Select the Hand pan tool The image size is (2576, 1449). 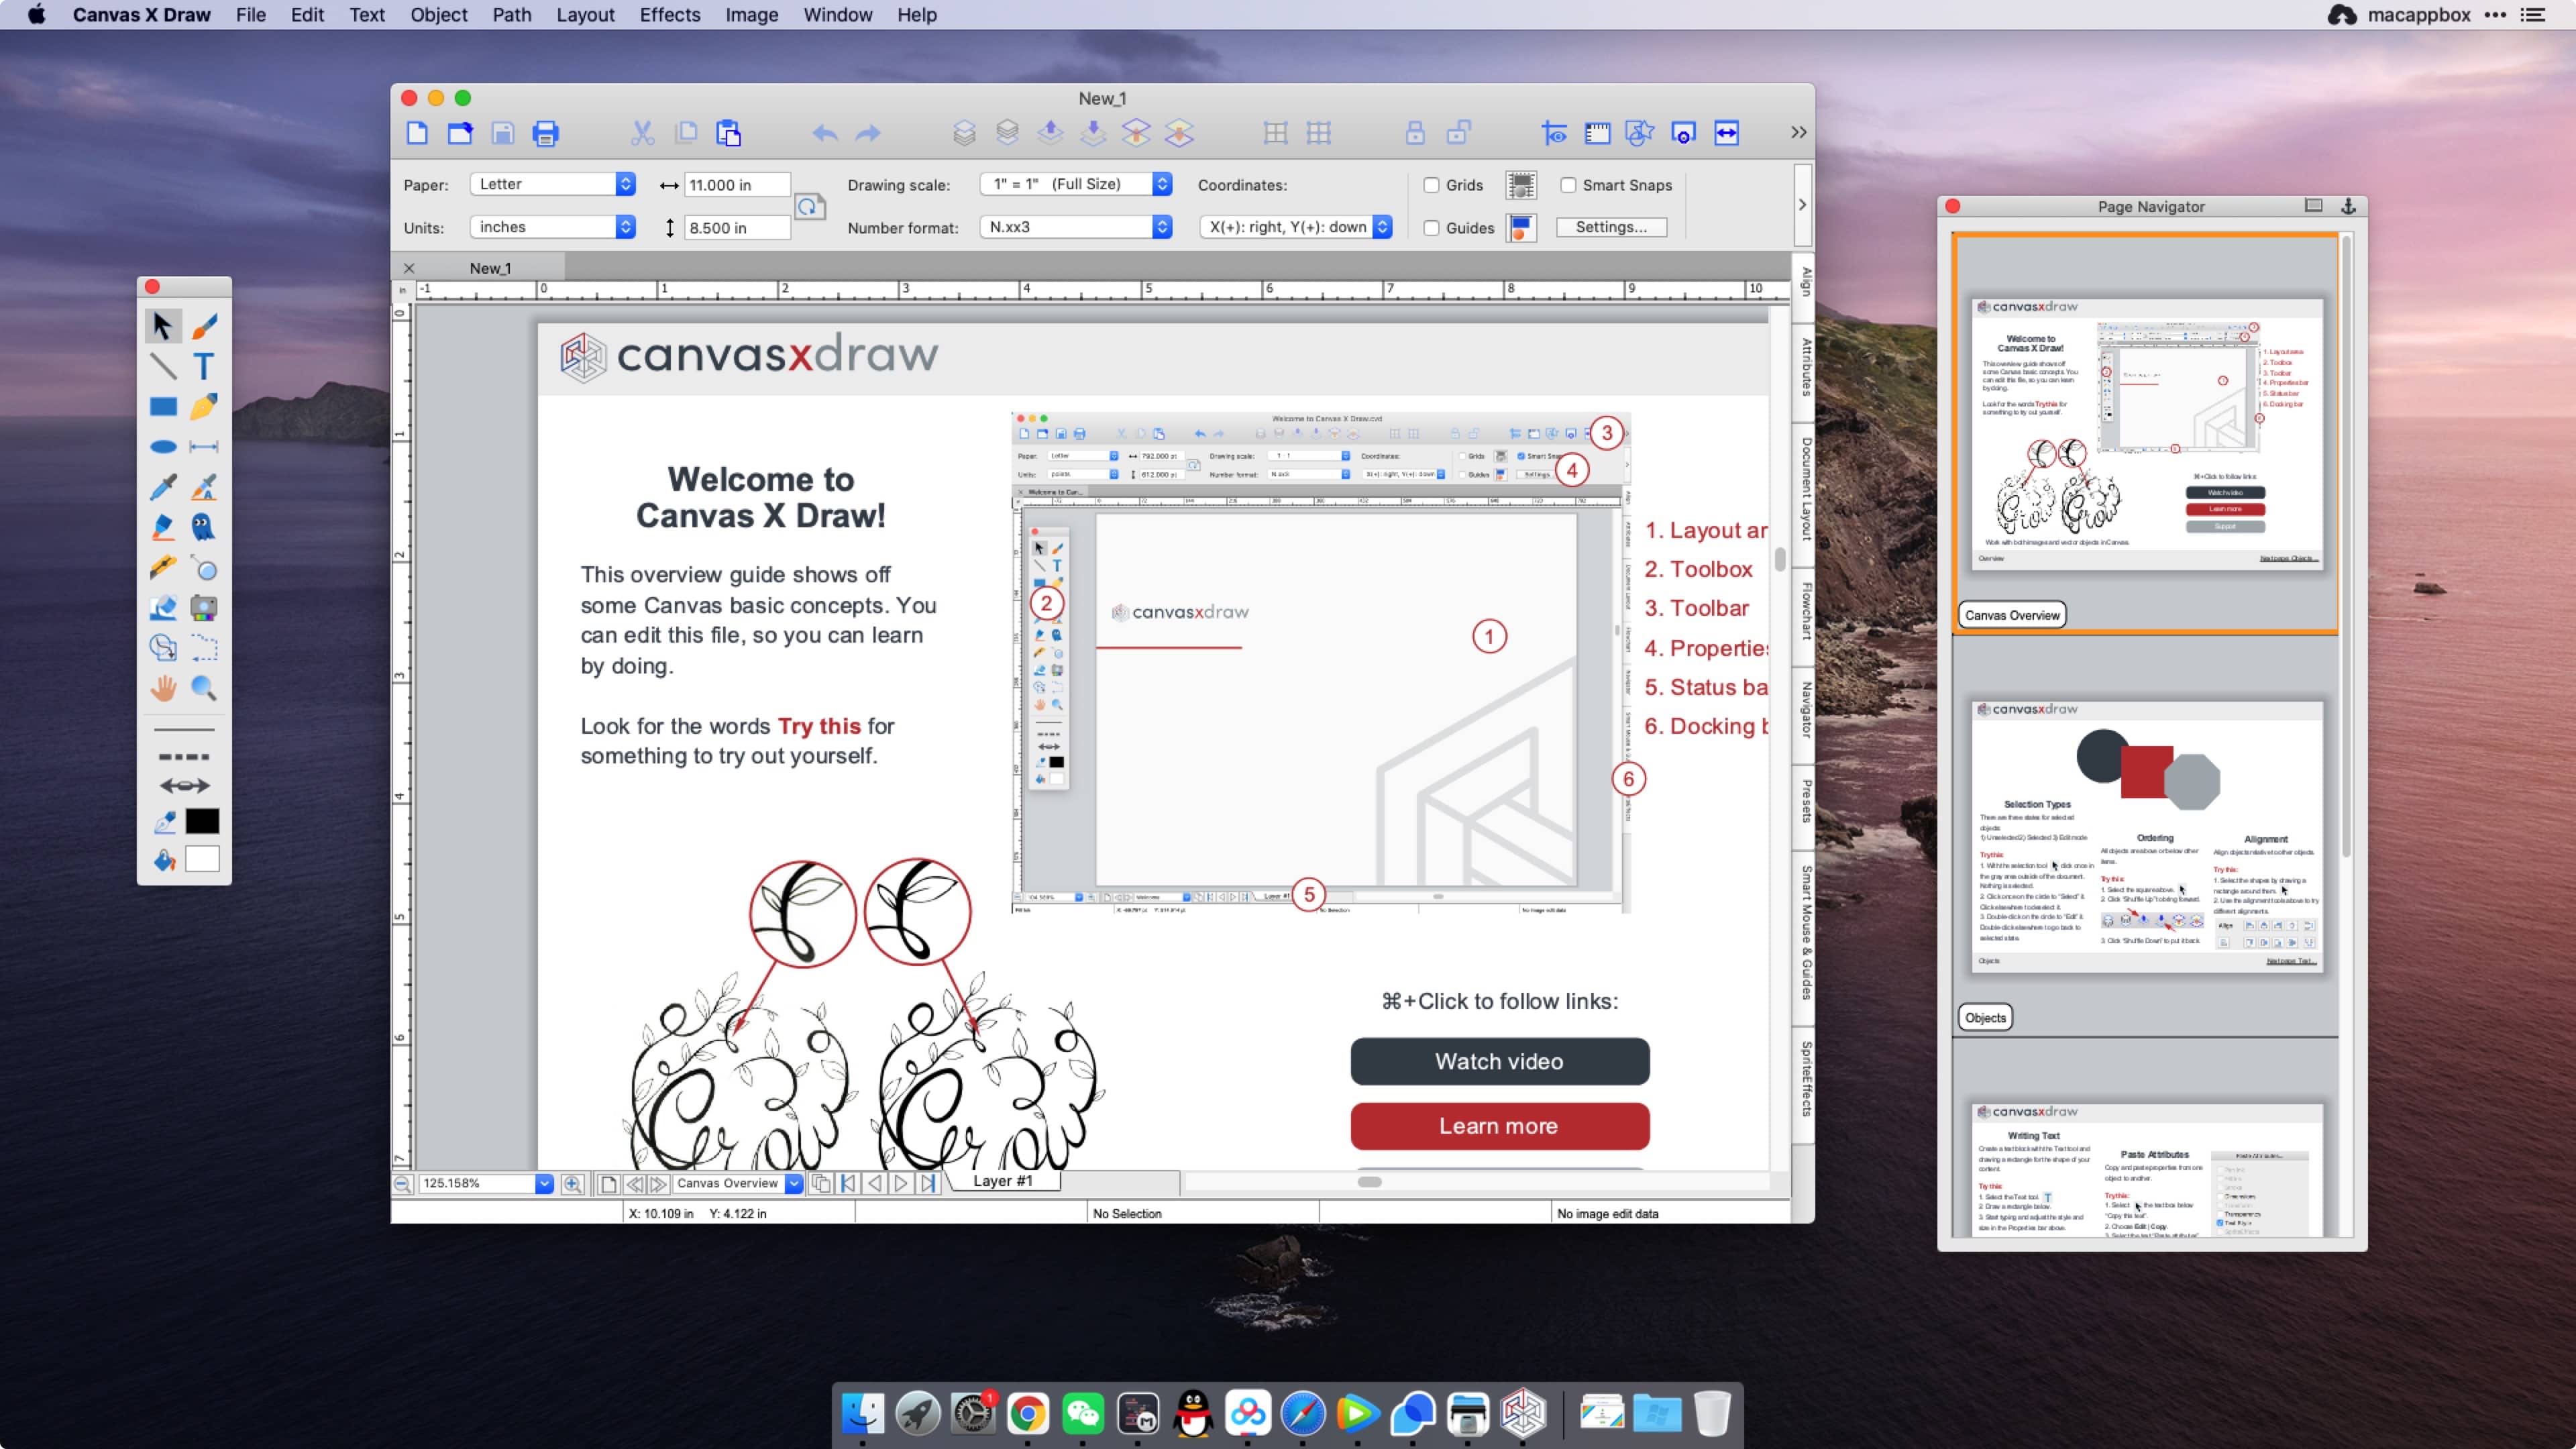click(163, 688)
